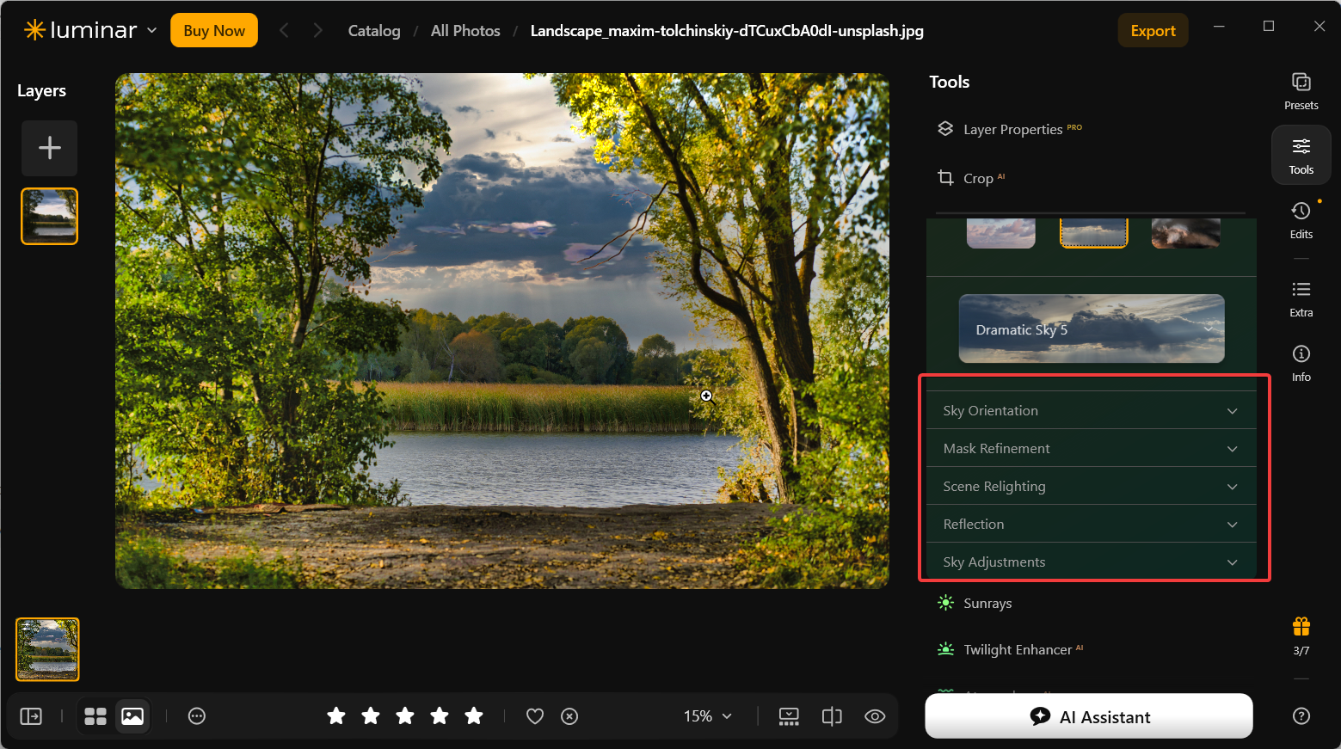
Task: Expand the Mask Refinement section
Action: [1091, 448]
